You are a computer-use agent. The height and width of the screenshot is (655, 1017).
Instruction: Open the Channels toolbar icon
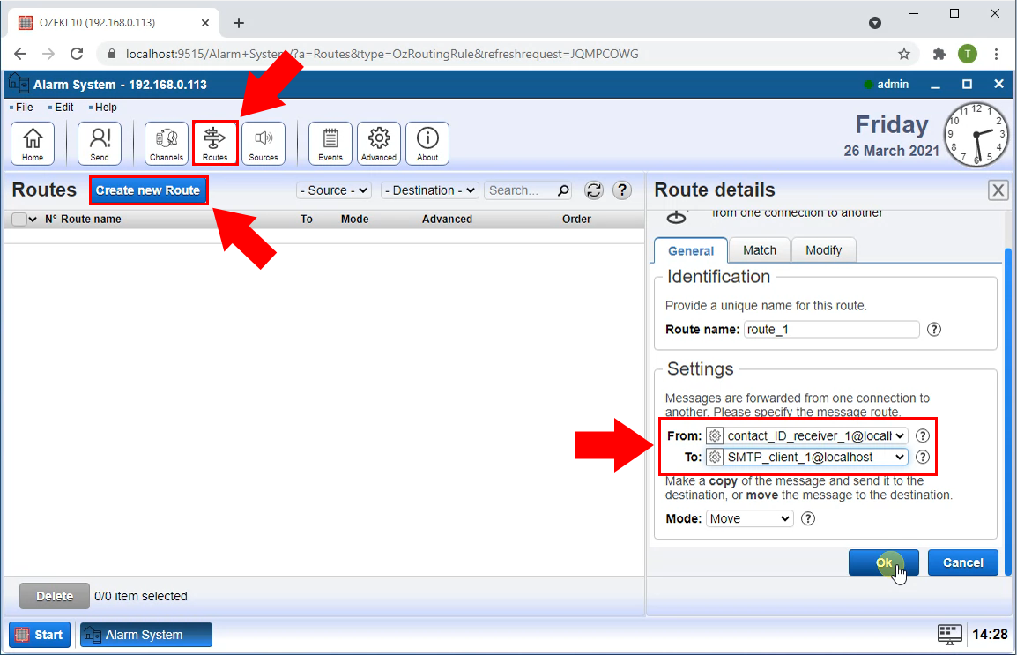click(x=167, y=143)
